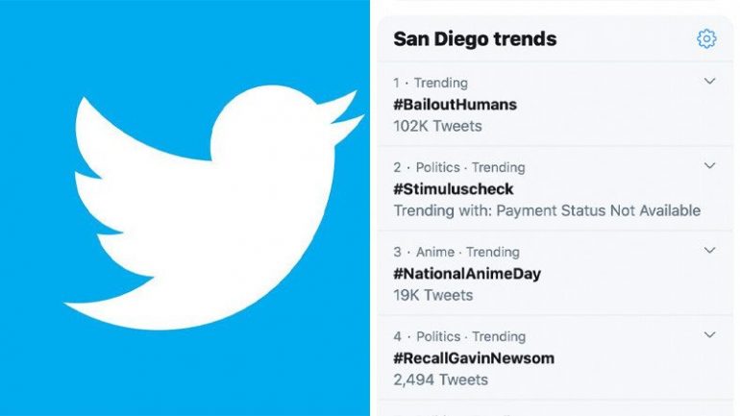Open chevron menu beside #Stimuluscheck trend
Screen dimensions: 740x416
click(x=709, y=165)
